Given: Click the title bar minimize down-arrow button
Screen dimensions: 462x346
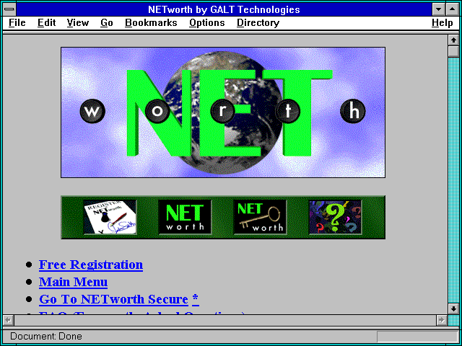Looking at the screenshot, I should tap(439, 9).
